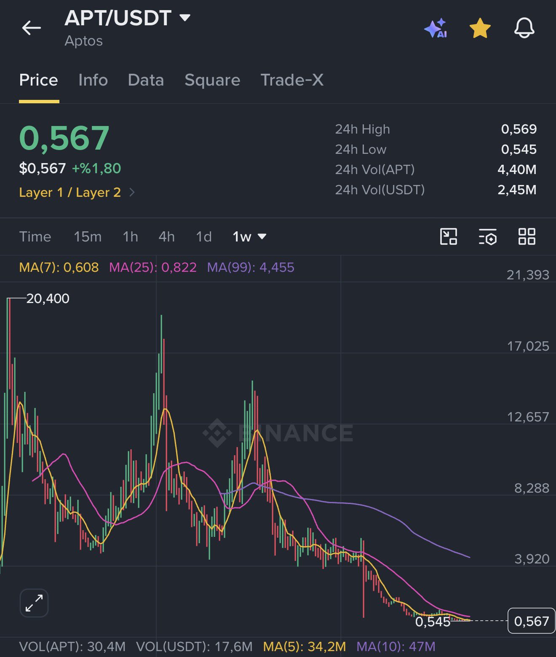Tap the current price tag 0,567 on axis
The width and height of the screenshot is (556, 657).
[531, 621]
